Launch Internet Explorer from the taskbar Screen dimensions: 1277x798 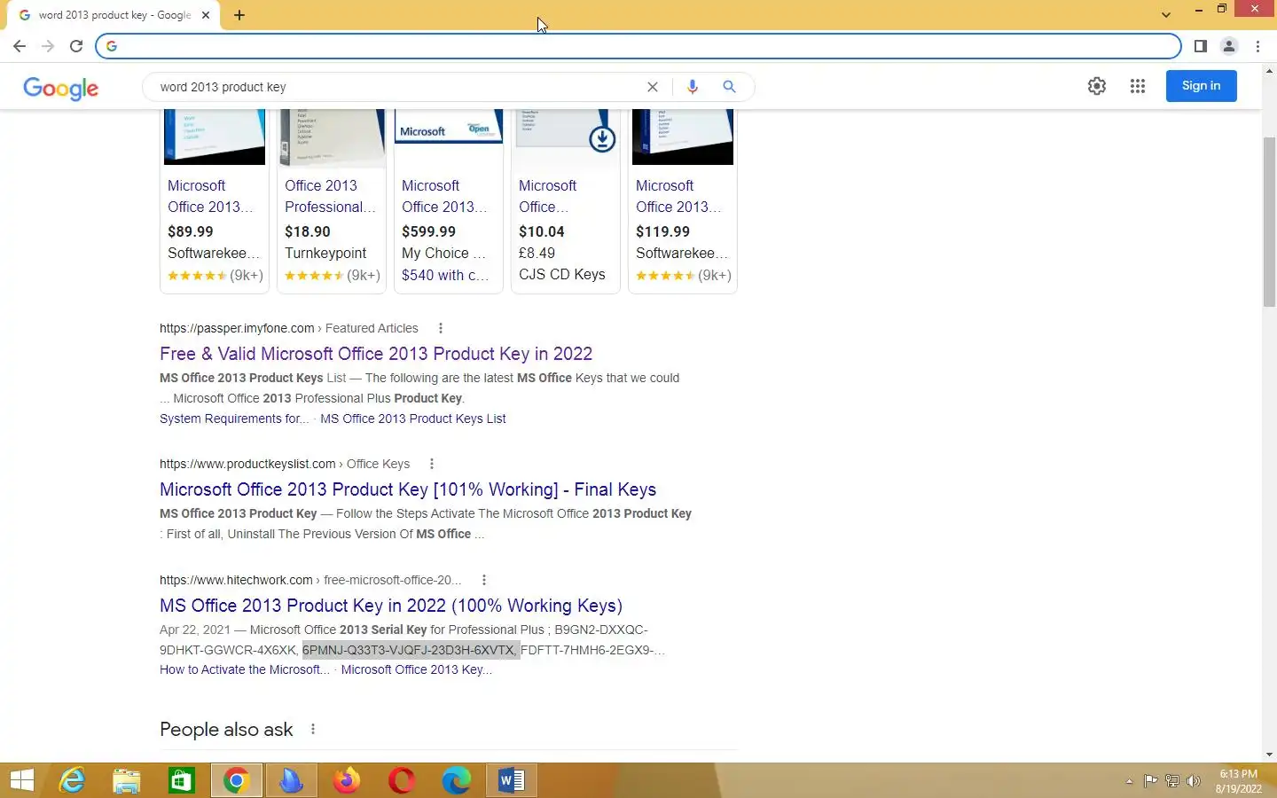pyautogui.click(x=72, y=780)
